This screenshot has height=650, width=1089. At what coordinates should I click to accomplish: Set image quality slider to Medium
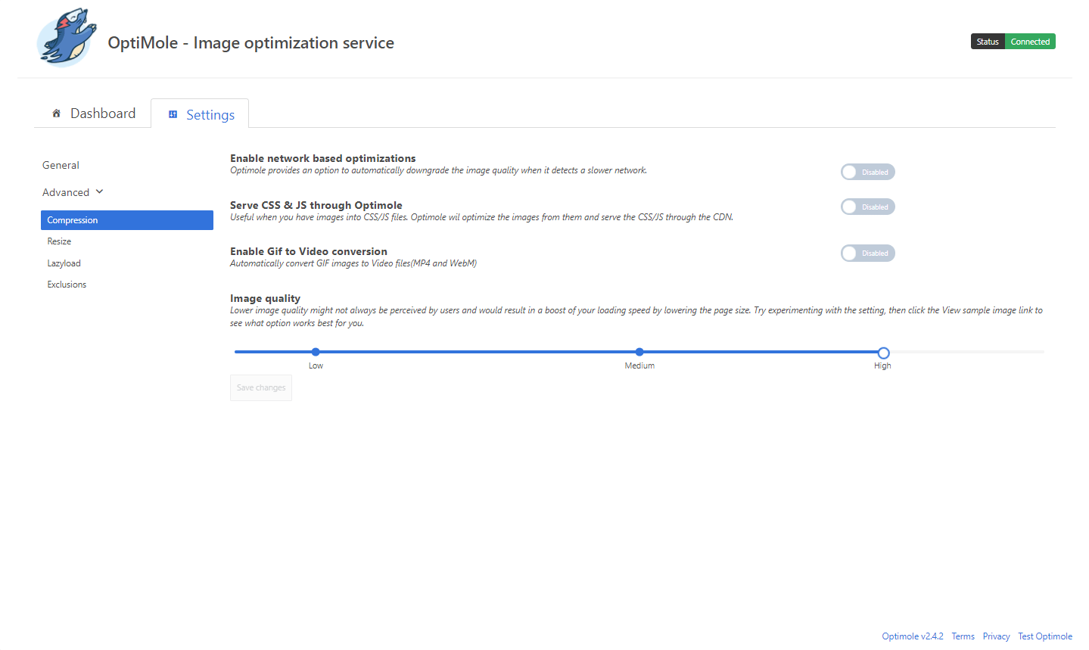tap(639, 352)
